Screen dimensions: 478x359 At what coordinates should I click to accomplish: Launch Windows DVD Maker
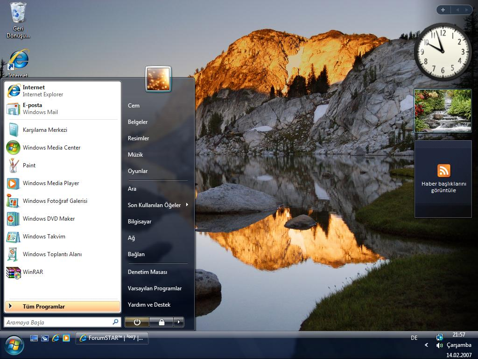pyautogui.click(x=63, y=219)
